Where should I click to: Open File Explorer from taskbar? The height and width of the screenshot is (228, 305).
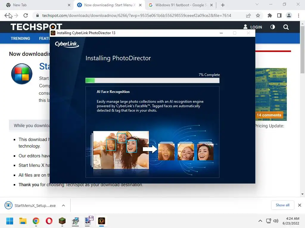click(x=23, y=221)
